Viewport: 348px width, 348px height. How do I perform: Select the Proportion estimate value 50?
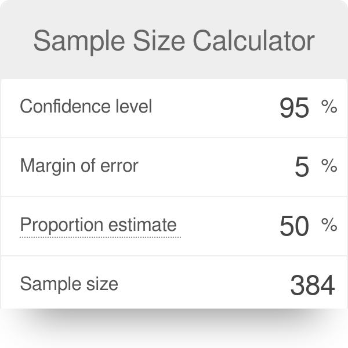(x=294, y=226)
